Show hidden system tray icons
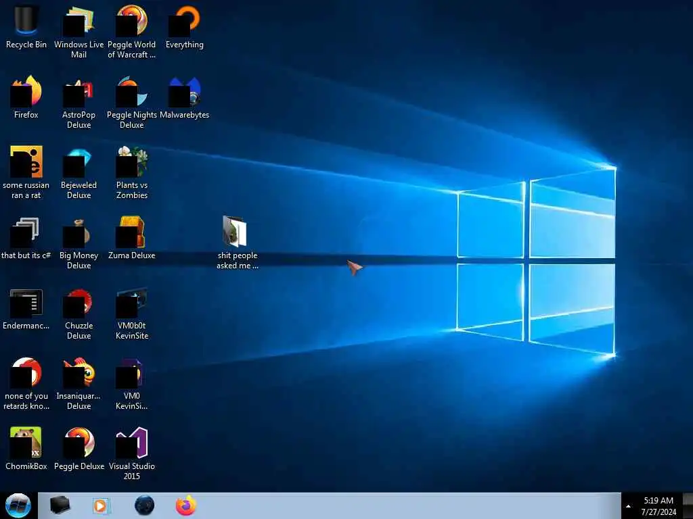Image resolution: width=693 pixels, height=519 pixels. pyautogui.click(x=629, y=506)
